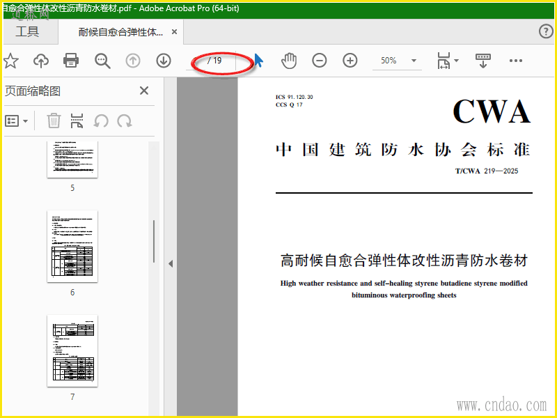Click the standard number T/CWA 219—2025

(x=487, y=171)
